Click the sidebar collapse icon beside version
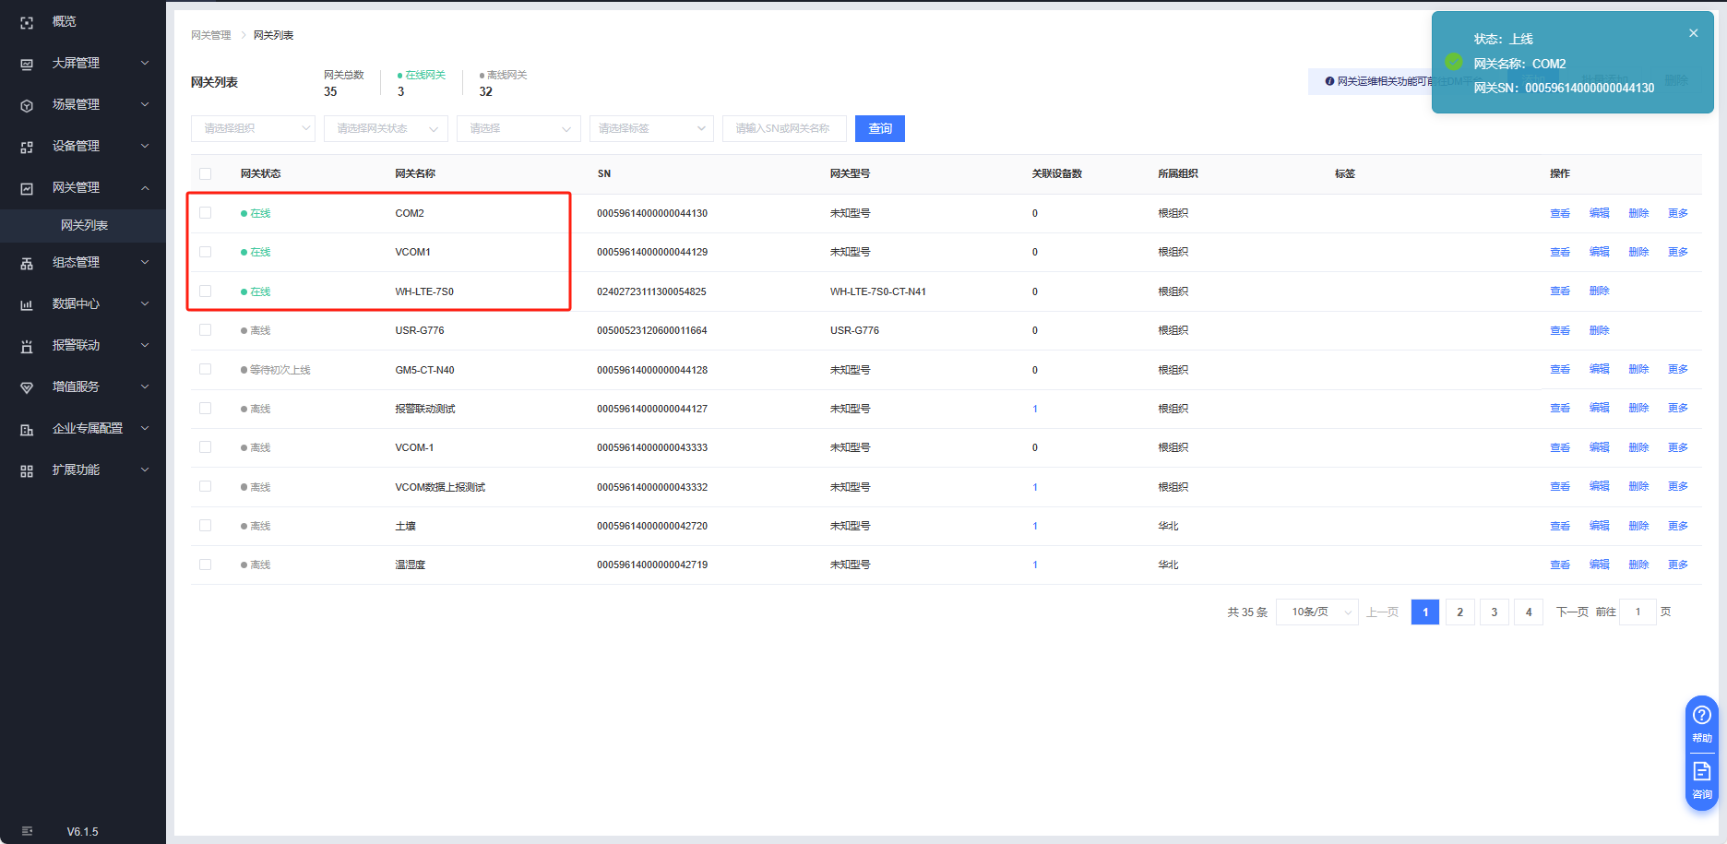 [x=27, y=831]
